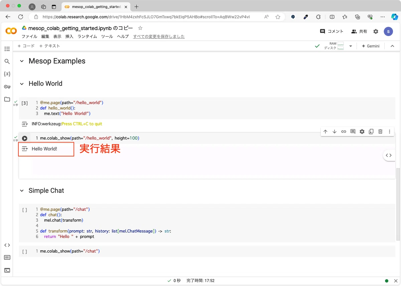The width and height of the screenshot is (401, 286).
Task: Click the browser address bar URL
Action: point(146,17)
